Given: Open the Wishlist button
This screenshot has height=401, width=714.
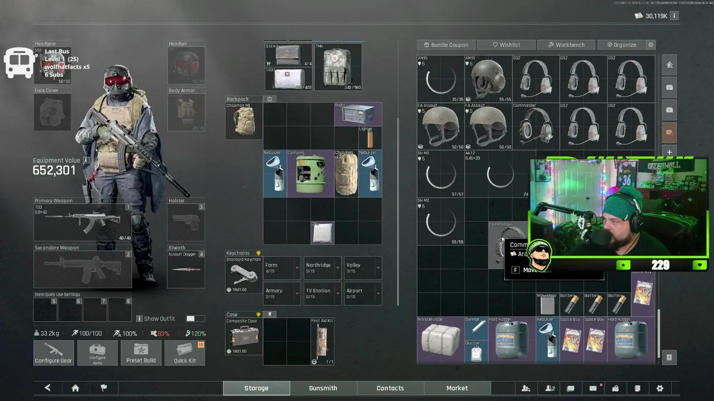Looking at the screenshot, I should point(506,45).
